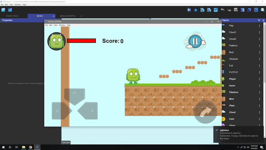Switch to the START PAGE tab
The width and height of the screenshot is (266, 150).
12,16
